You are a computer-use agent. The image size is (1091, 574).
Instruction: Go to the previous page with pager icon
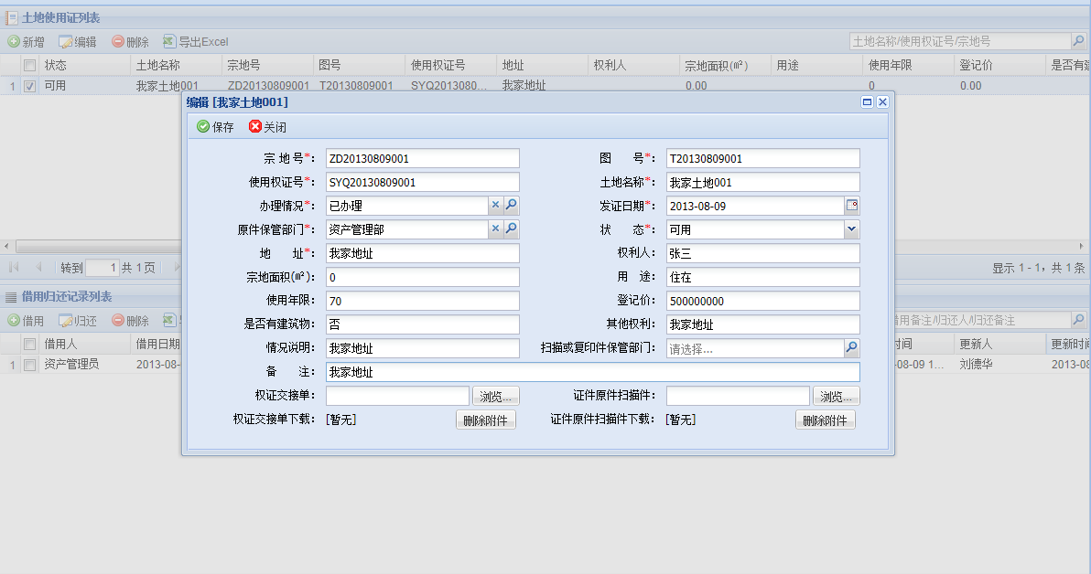(x=38, y=267)
